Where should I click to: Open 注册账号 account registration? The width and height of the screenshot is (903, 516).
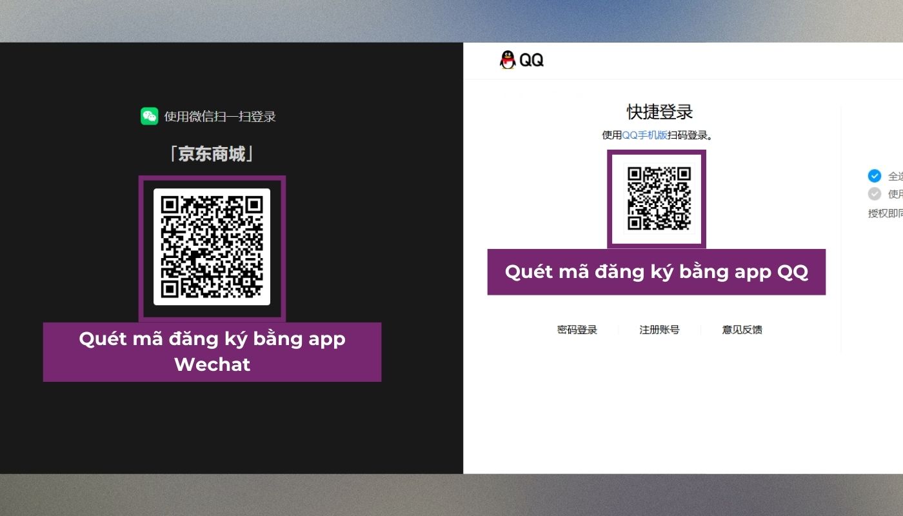pyautogui.click(x=659, y=330)
